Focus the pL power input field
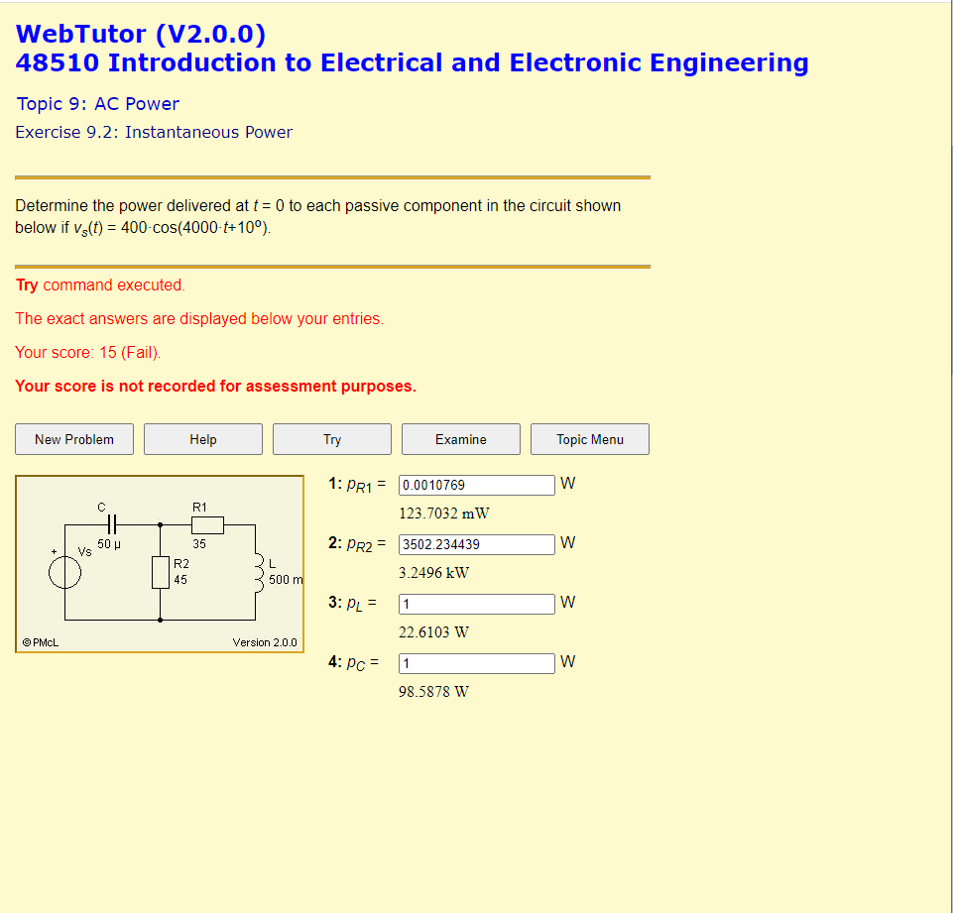Image resolution: width=953 pixels, height=913 pixels. point(476,604)
